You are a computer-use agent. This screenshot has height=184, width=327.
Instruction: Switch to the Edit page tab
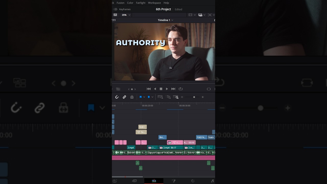(154, 181)
